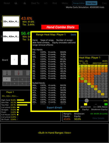The image size is (109, 143).
Task: Select the 88 cell in heat map
Action: click(x=86, y=81)
